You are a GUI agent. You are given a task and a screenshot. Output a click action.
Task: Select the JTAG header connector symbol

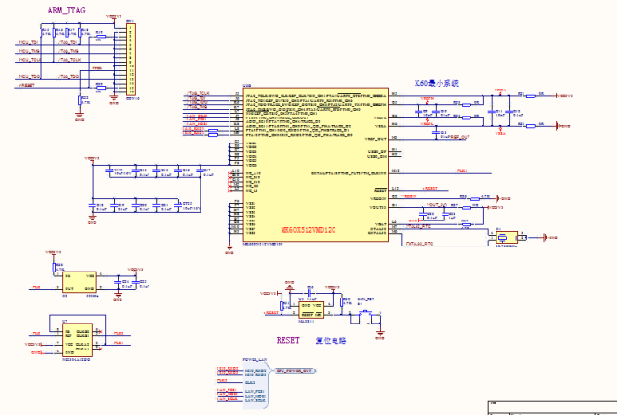(x=131, y=59)
